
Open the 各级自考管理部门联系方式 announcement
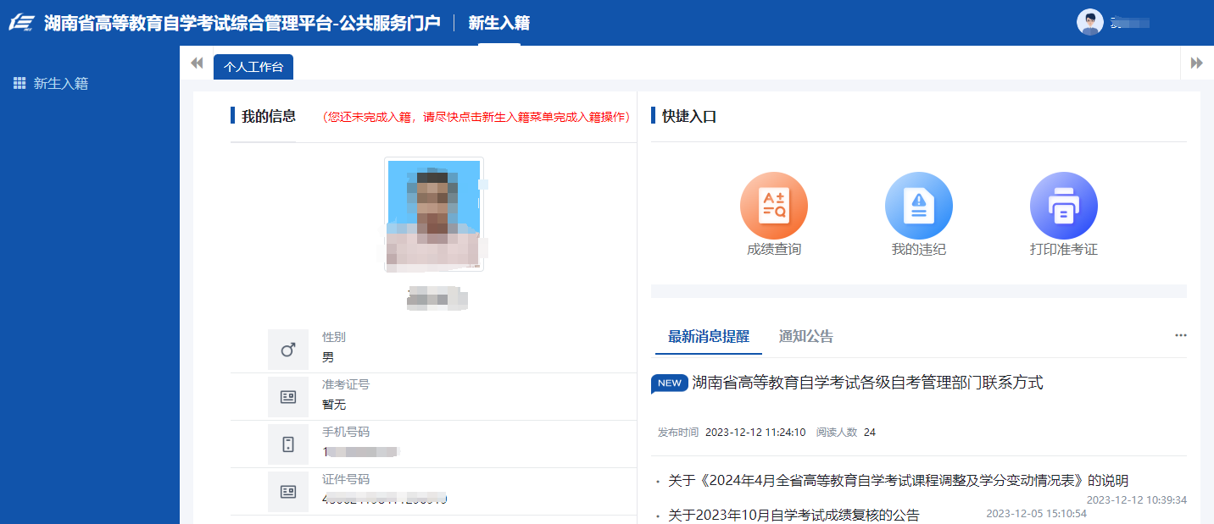pos(866,383)
